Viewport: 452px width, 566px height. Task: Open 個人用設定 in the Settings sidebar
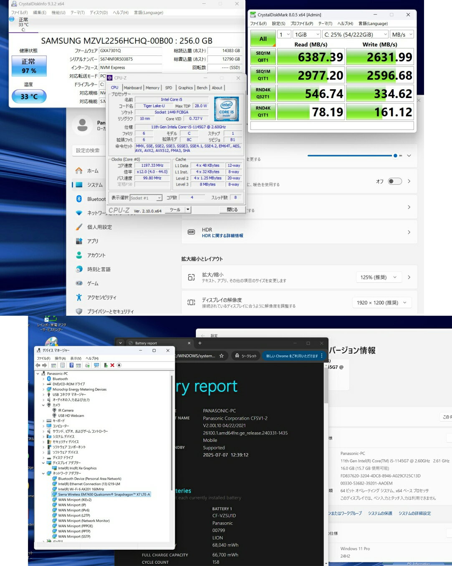(x=99, y=227)
